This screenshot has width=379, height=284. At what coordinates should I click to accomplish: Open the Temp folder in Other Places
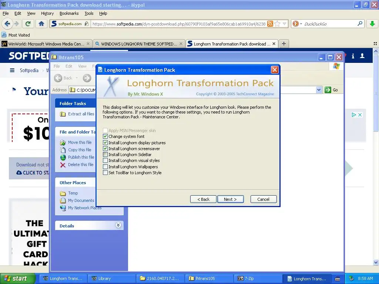(x=73, y=193)
